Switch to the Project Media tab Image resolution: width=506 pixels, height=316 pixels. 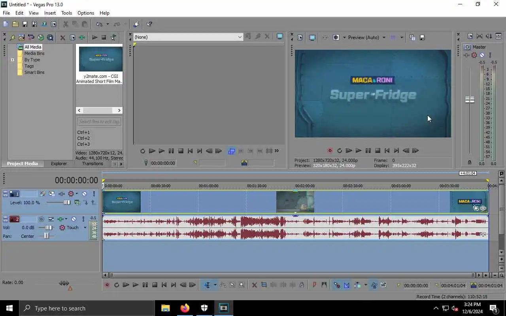coord(23,164)
